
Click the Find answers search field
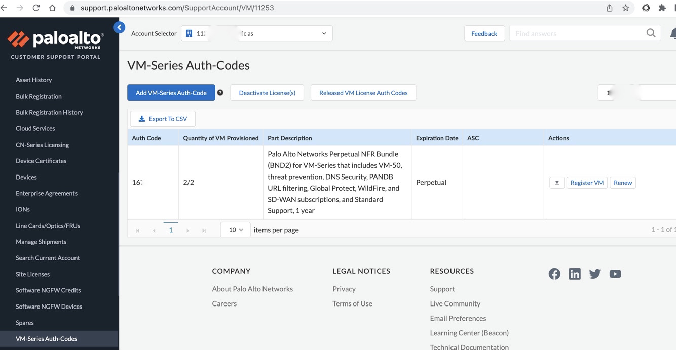tap(578, 33)
